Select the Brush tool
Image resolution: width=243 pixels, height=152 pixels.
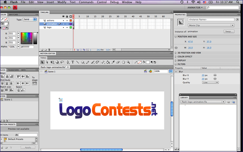click(92, 62)
